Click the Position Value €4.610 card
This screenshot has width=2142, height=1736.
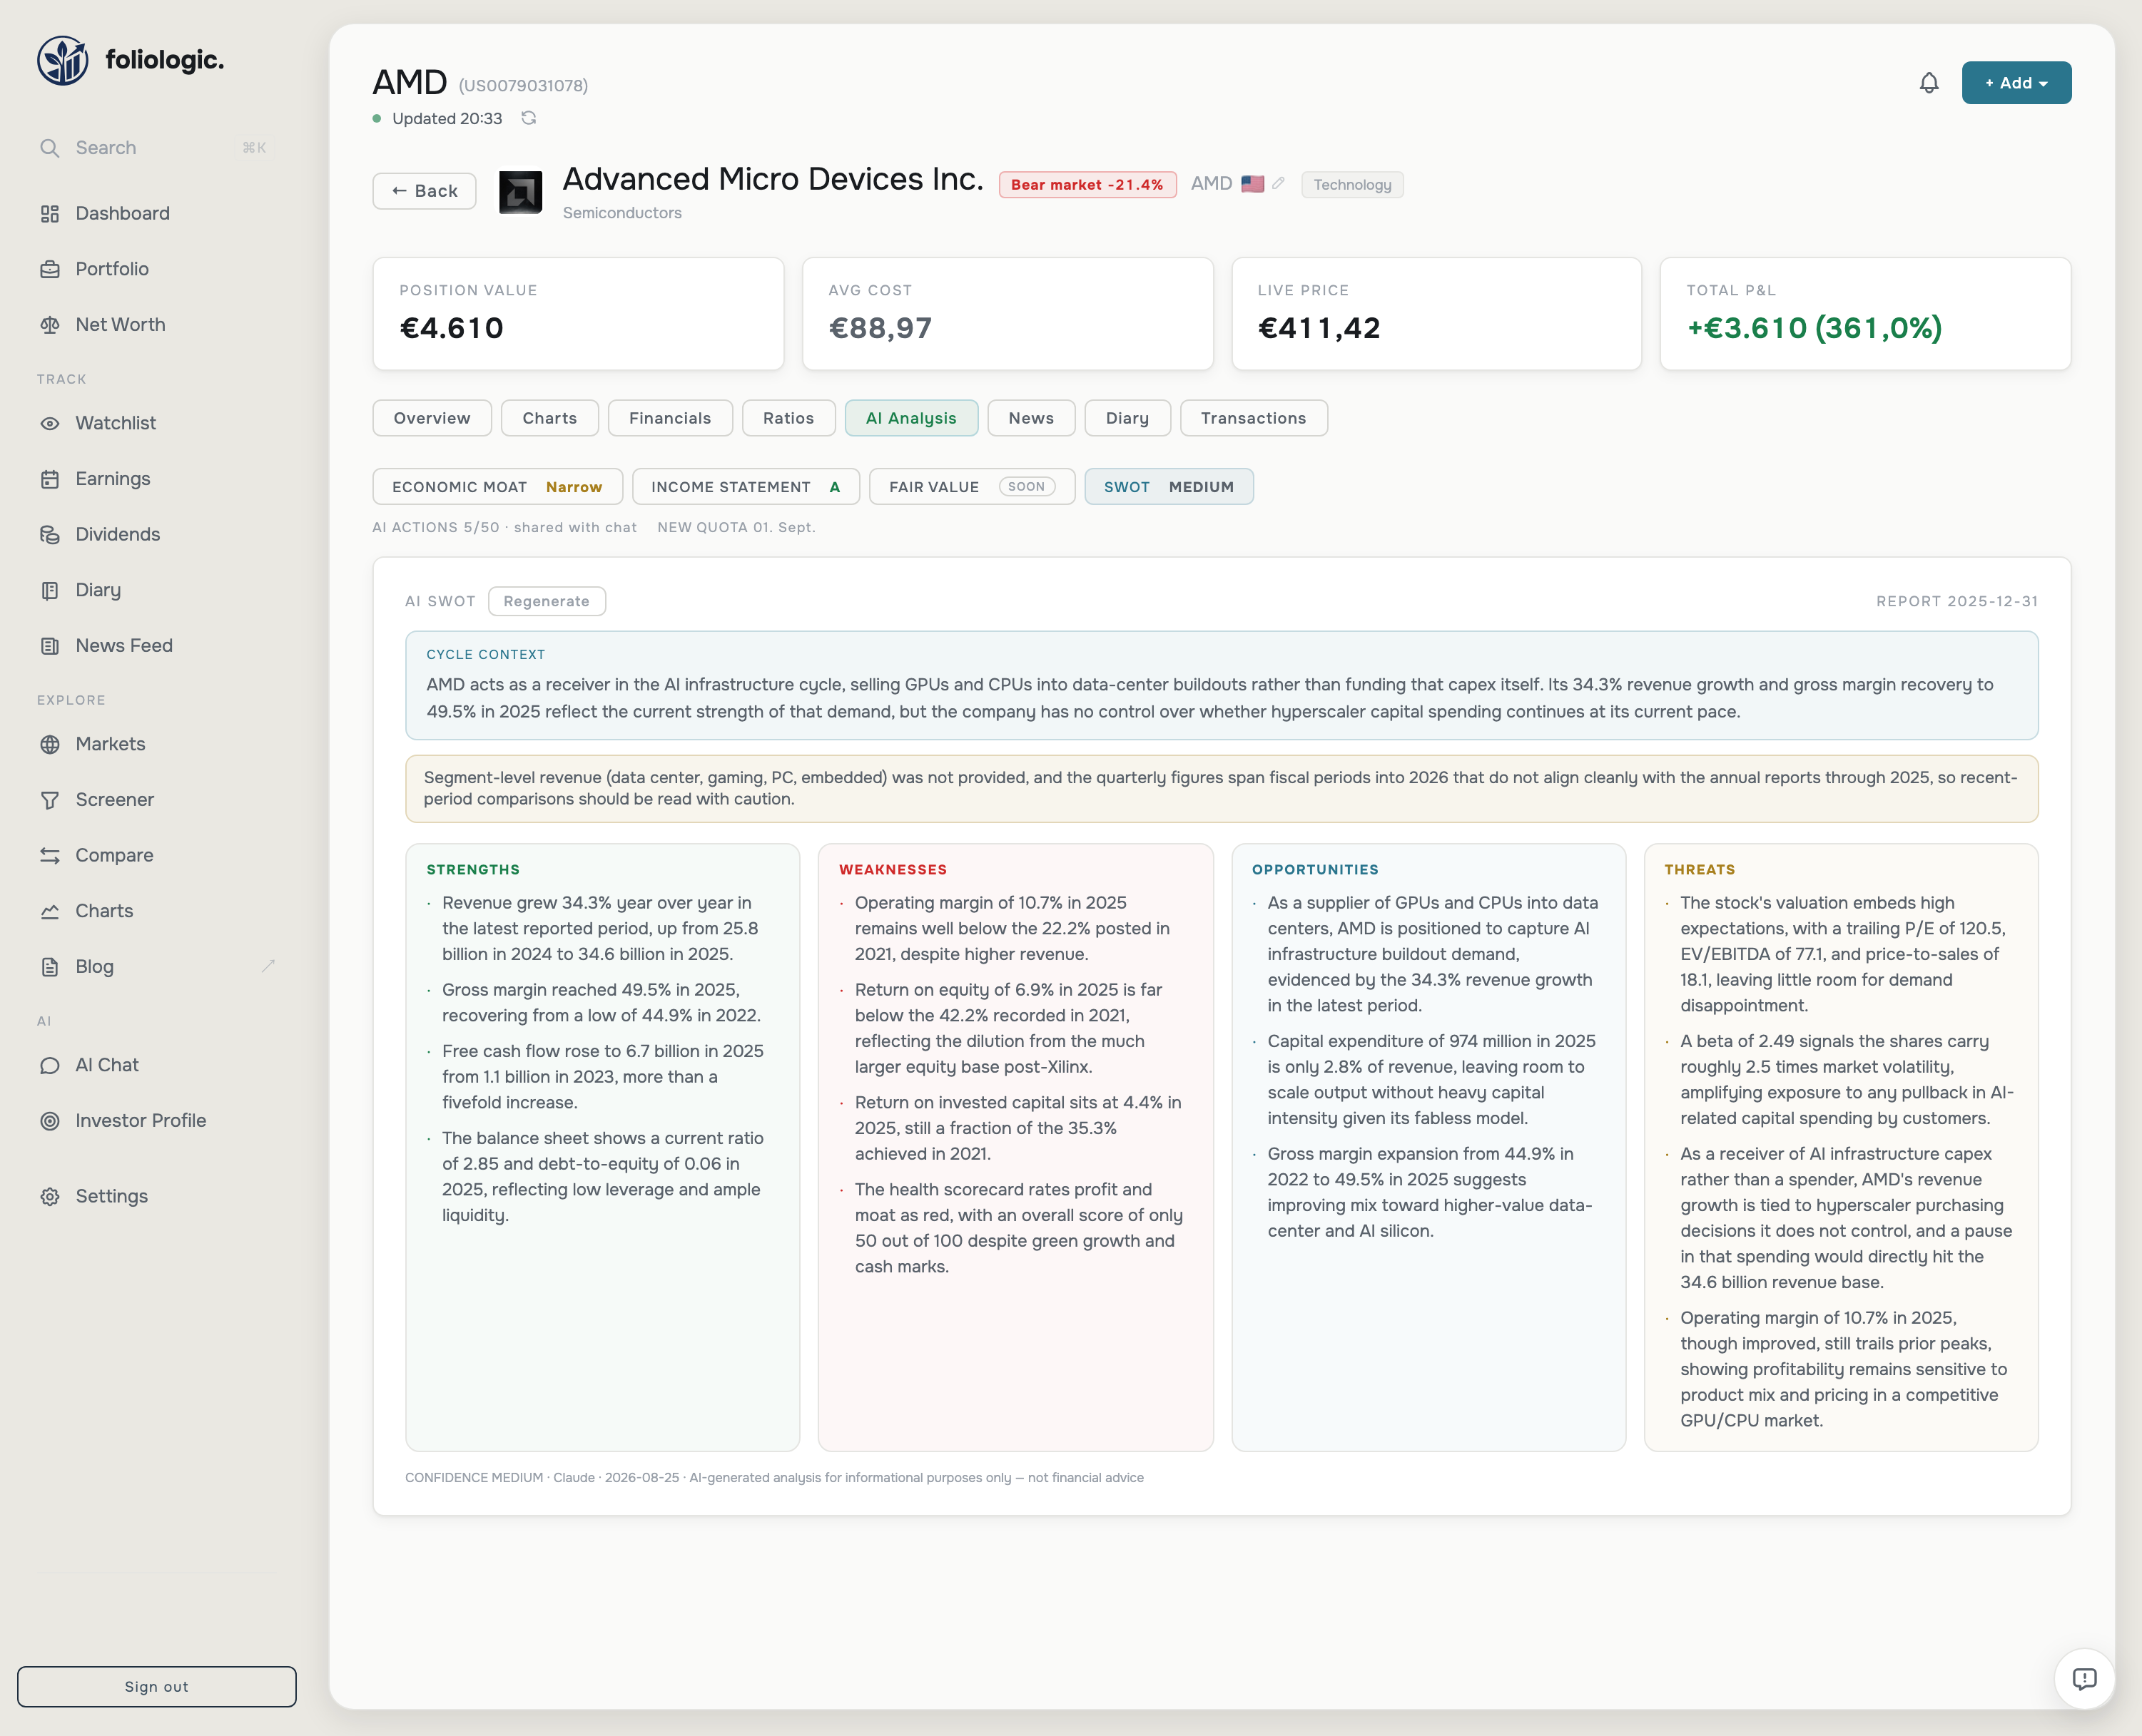[x=578, y=314]
